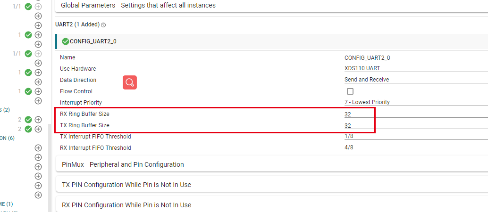Click the help icon beside UART2 (1 Added)
This screenshot has width=488, height=212.
click(103, 25)
